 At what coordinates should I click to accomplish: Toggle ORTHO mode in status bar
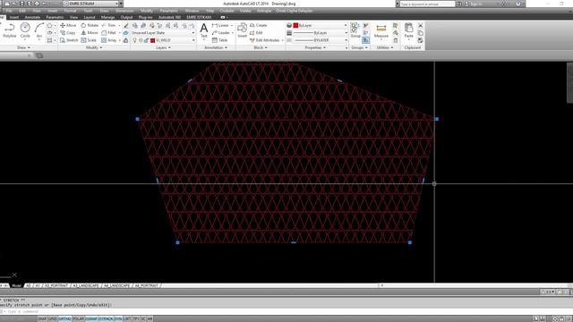(x=64, y=318)
